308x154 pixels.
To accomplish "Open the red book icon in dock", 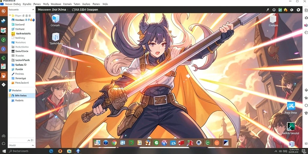I will pos(181,143).
